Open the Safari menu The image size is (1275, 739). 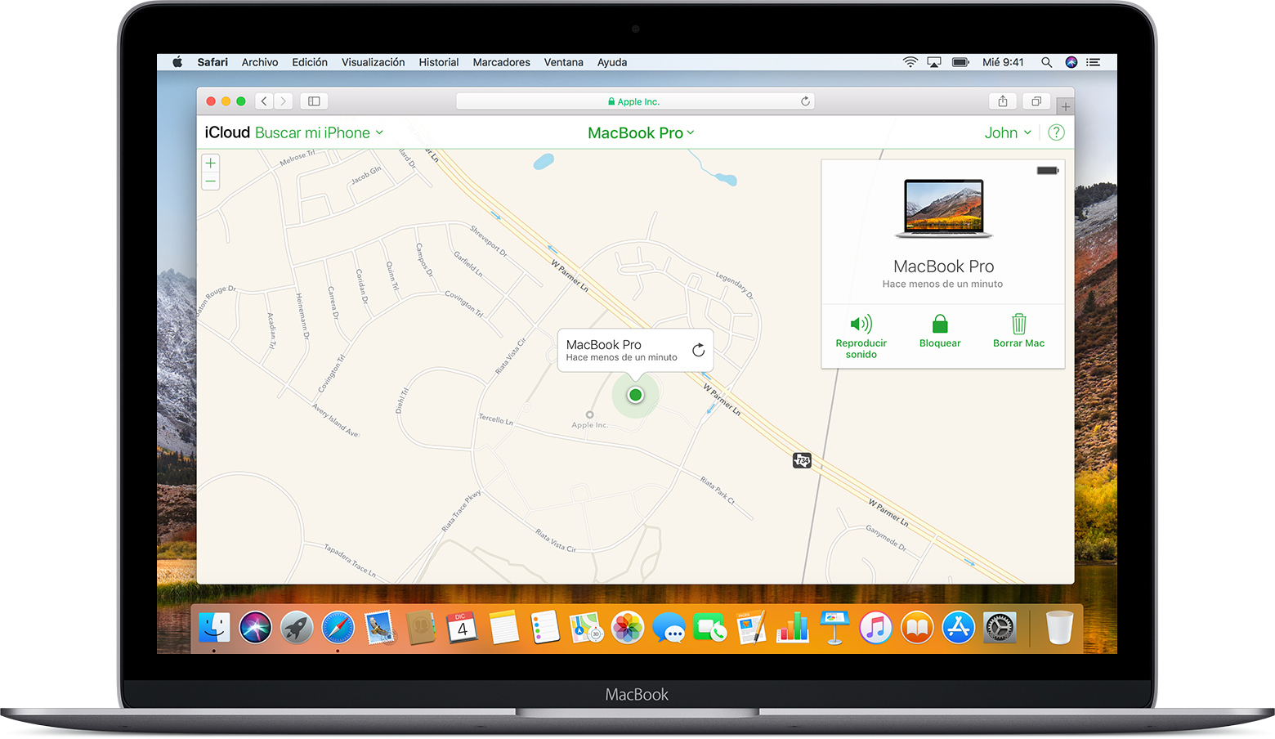pyautogui.click(x=212, y=62)
